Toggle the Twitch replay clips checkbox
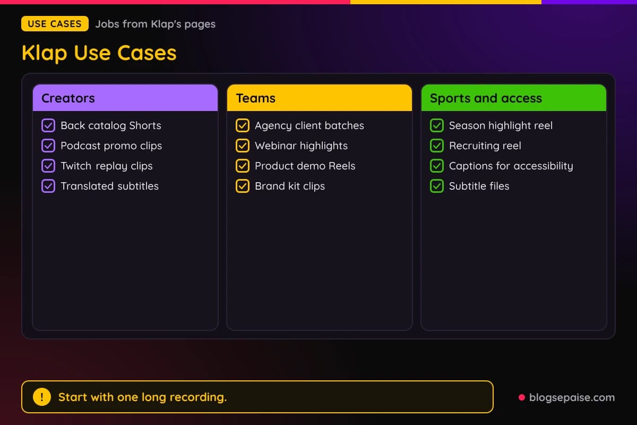Screen dimensions: 637x425 [x=48, y=166]
